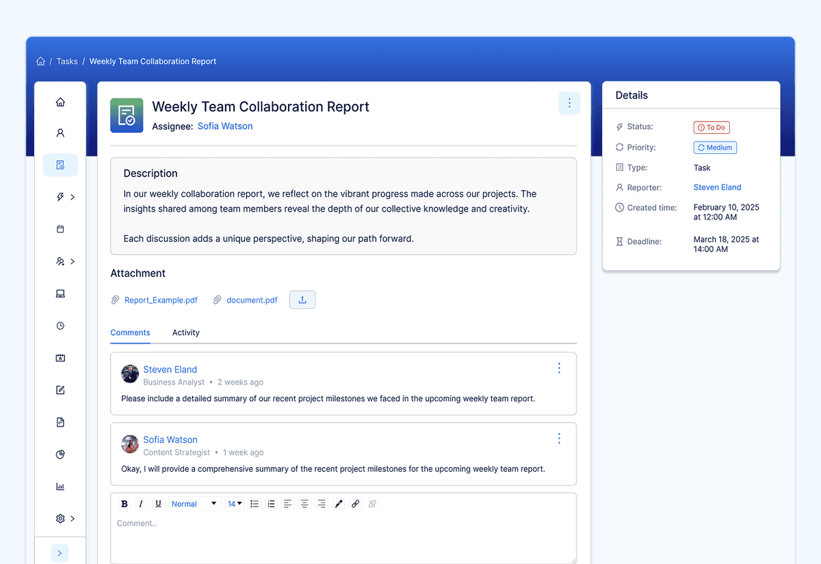Image resolution: width=821 pixels, height=564 pixels.
Task: Toggle italic formatting in comment editor
Action: pyautogui.click(x=141, y=504)
